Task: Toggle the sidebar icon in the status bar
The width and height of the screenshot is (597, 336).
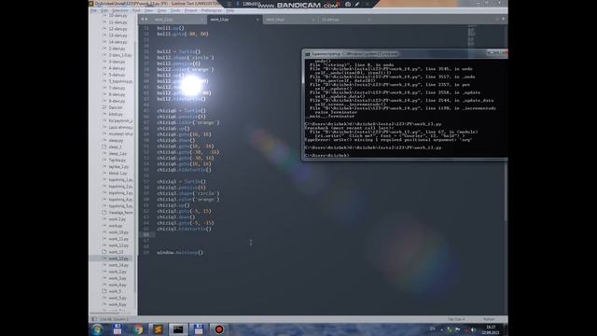Action: (x=93, y=319)
